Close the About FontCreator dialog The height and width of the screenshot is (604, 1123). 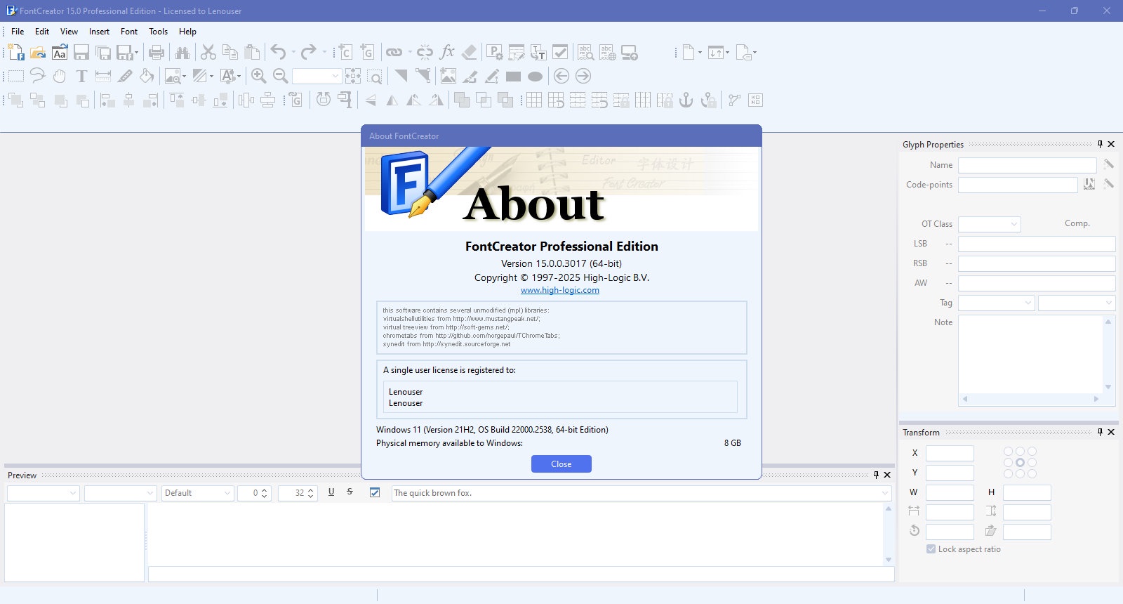pyautogui.click(x=561, y=464)
